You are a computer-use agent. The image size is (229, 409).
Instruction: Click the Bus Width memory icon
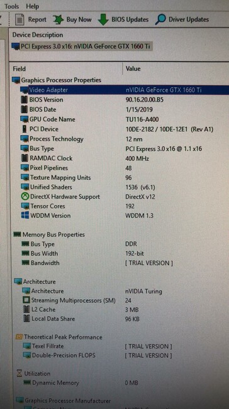click(25, 253)
